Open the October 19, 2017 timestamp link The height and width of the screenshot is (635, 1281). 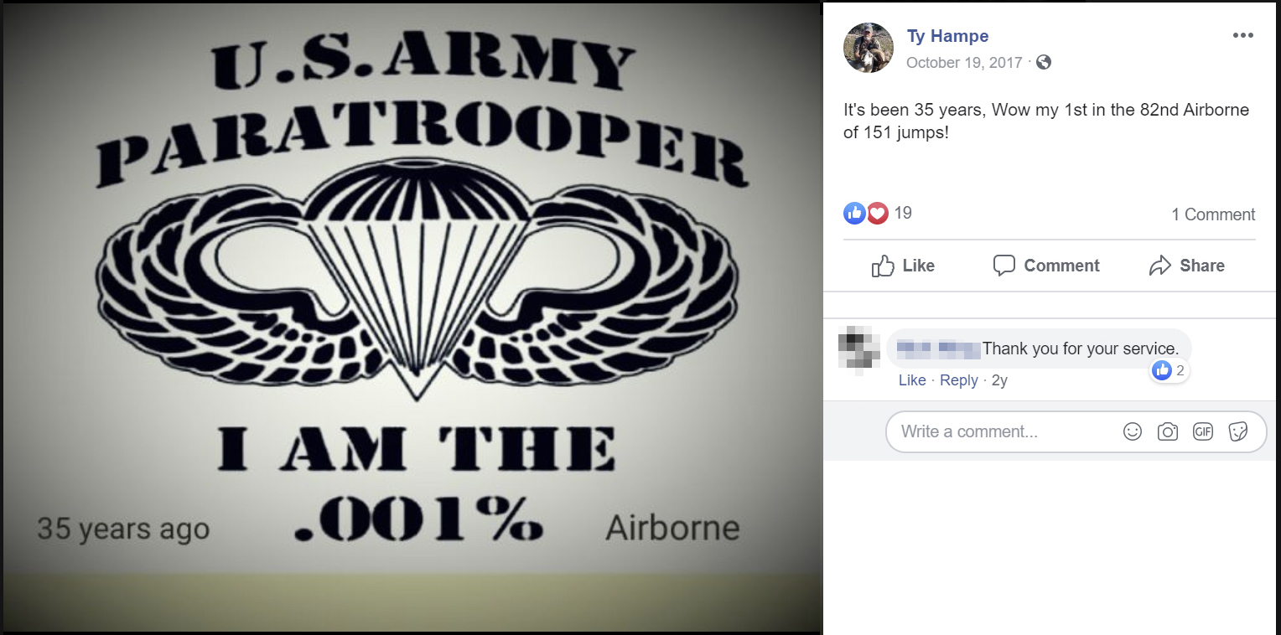click(964, 63)
